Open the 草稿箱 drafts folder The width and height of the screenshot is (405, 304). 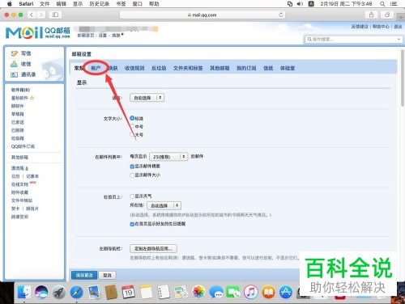pyautogui.click(x=18, y=114)
